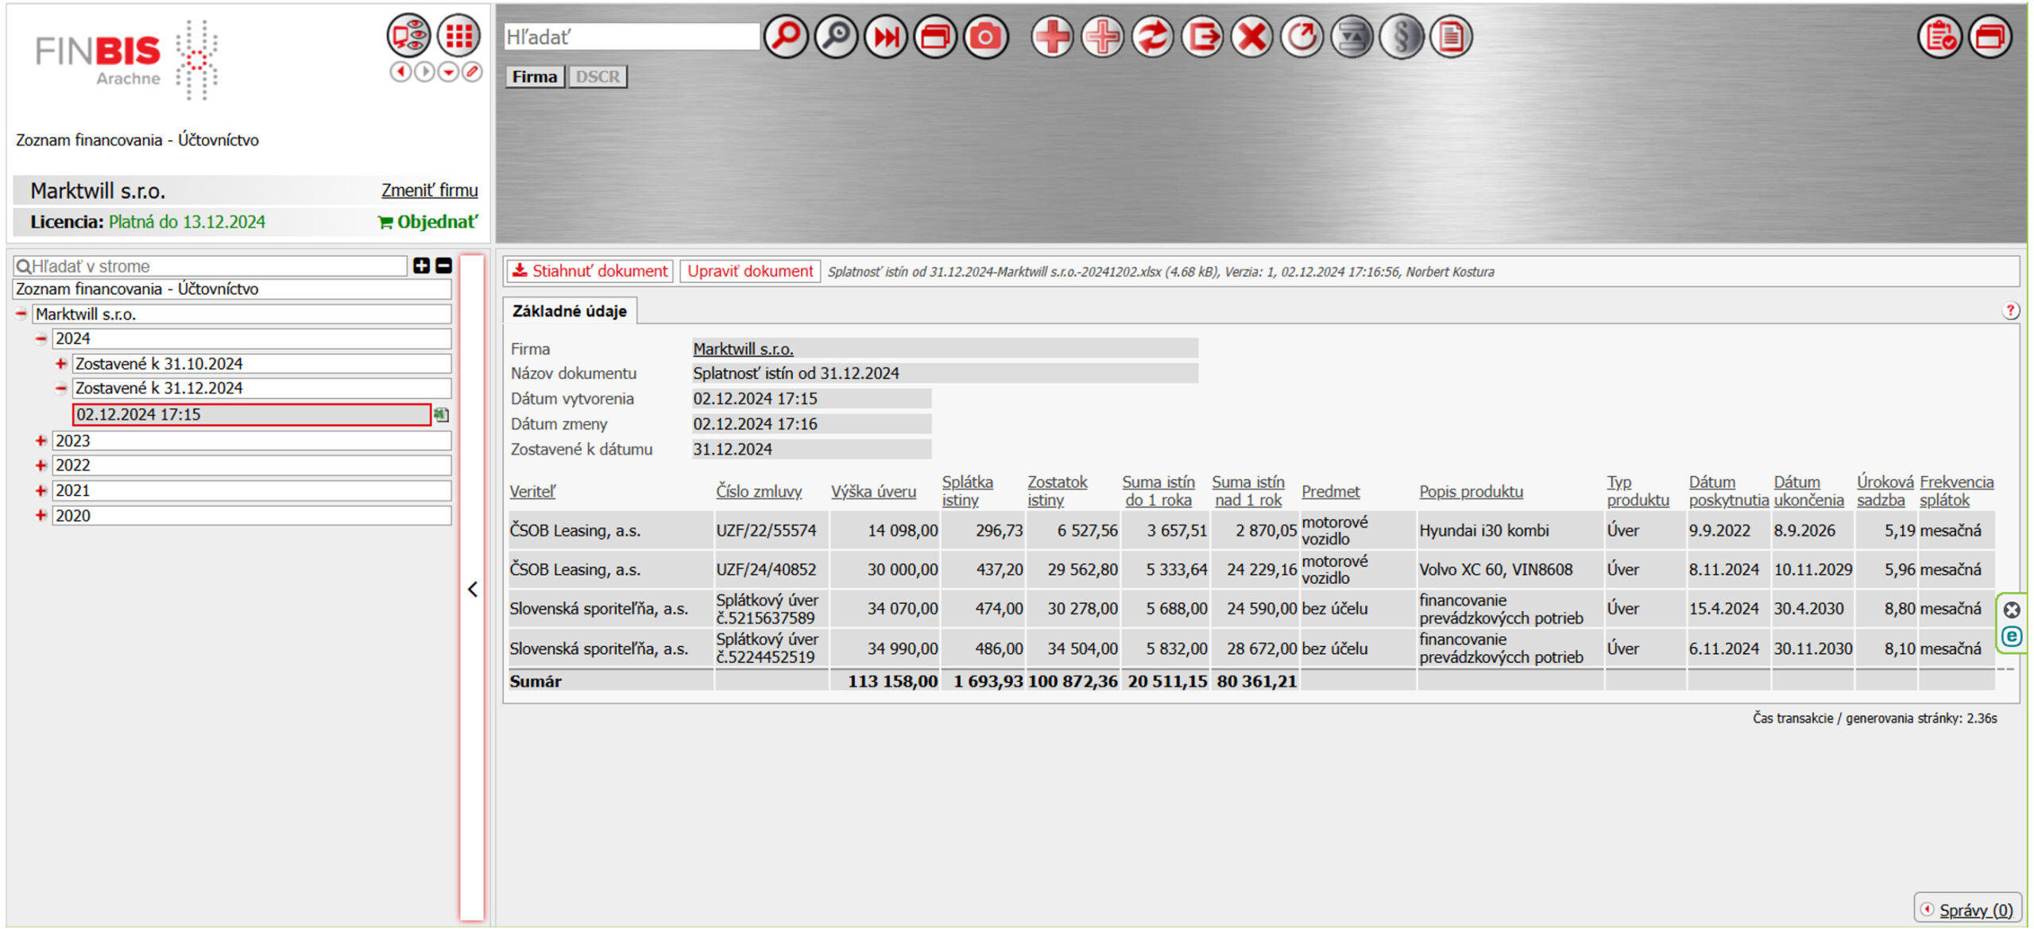Select the Základné údaje tab
This screenshot has width=2034, height=929.
point(570,312)
